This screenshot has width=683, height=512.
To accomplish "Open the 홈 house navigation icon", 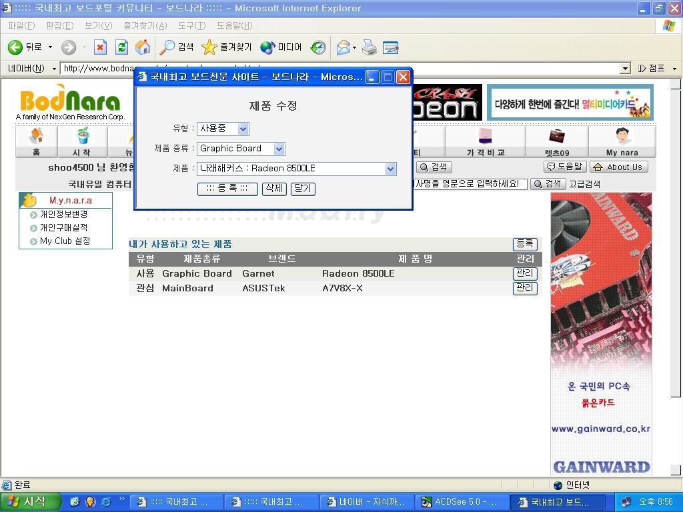I will (36, 141).
